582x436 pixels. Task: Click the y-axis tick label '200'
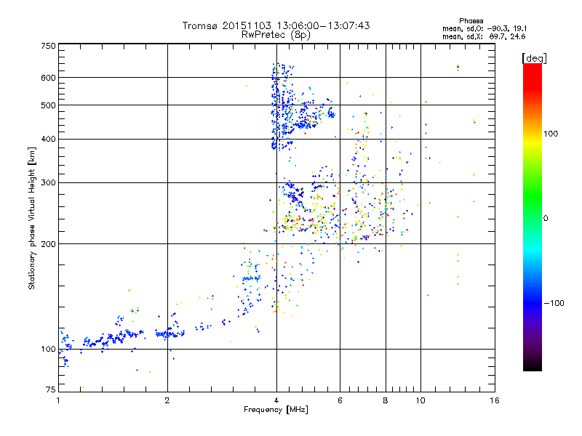[x=48, y=244]
